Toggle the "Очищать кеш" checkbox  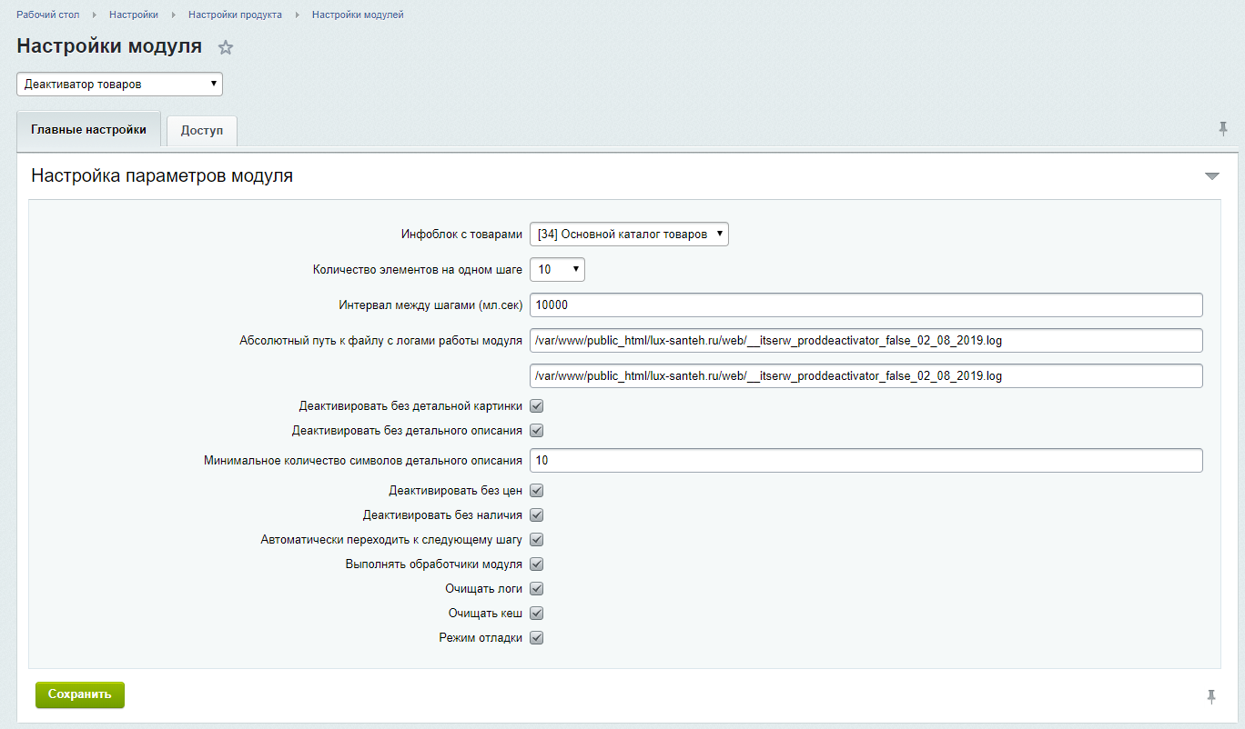537,614
